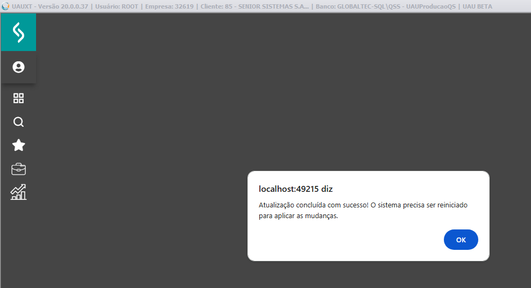Image resolution: width=531 pixels, height=288 pixels.
Task: Click the Senior logo in the teal tile
Action: point(18,32)
